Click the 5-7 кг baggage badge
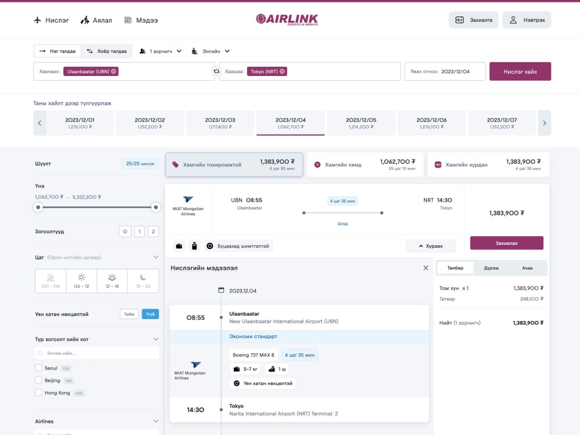580x435 pixels. click(x=245, y=369)
